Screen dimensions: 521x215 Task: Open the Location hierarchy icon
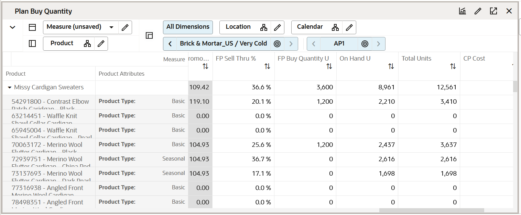(x=264, y=27)
